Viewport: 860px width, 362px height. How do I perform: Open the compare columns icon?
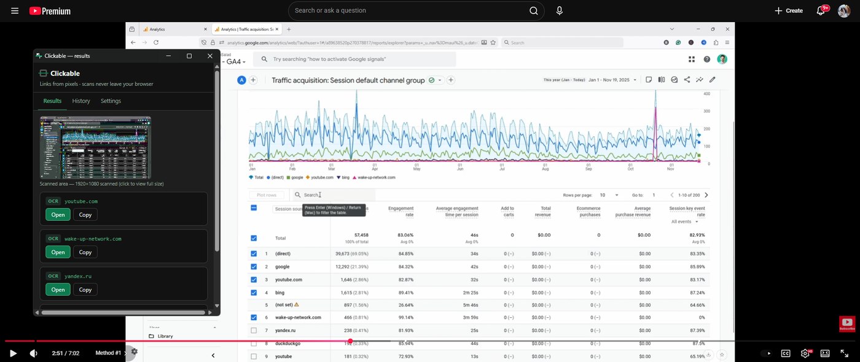[x=662, y=80]
